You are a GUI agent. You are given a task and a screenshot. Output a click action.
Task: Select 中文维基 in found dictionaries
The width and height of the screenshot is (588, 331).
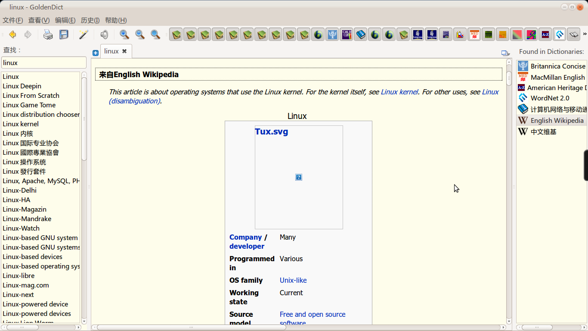point(552,131)
